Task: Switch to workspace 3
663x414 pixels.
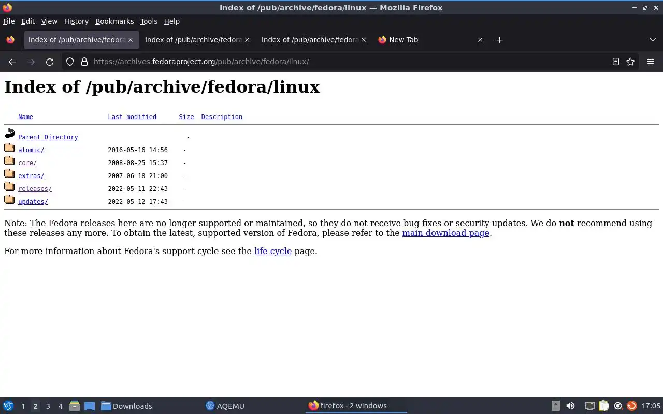Action: pos(48,406)
